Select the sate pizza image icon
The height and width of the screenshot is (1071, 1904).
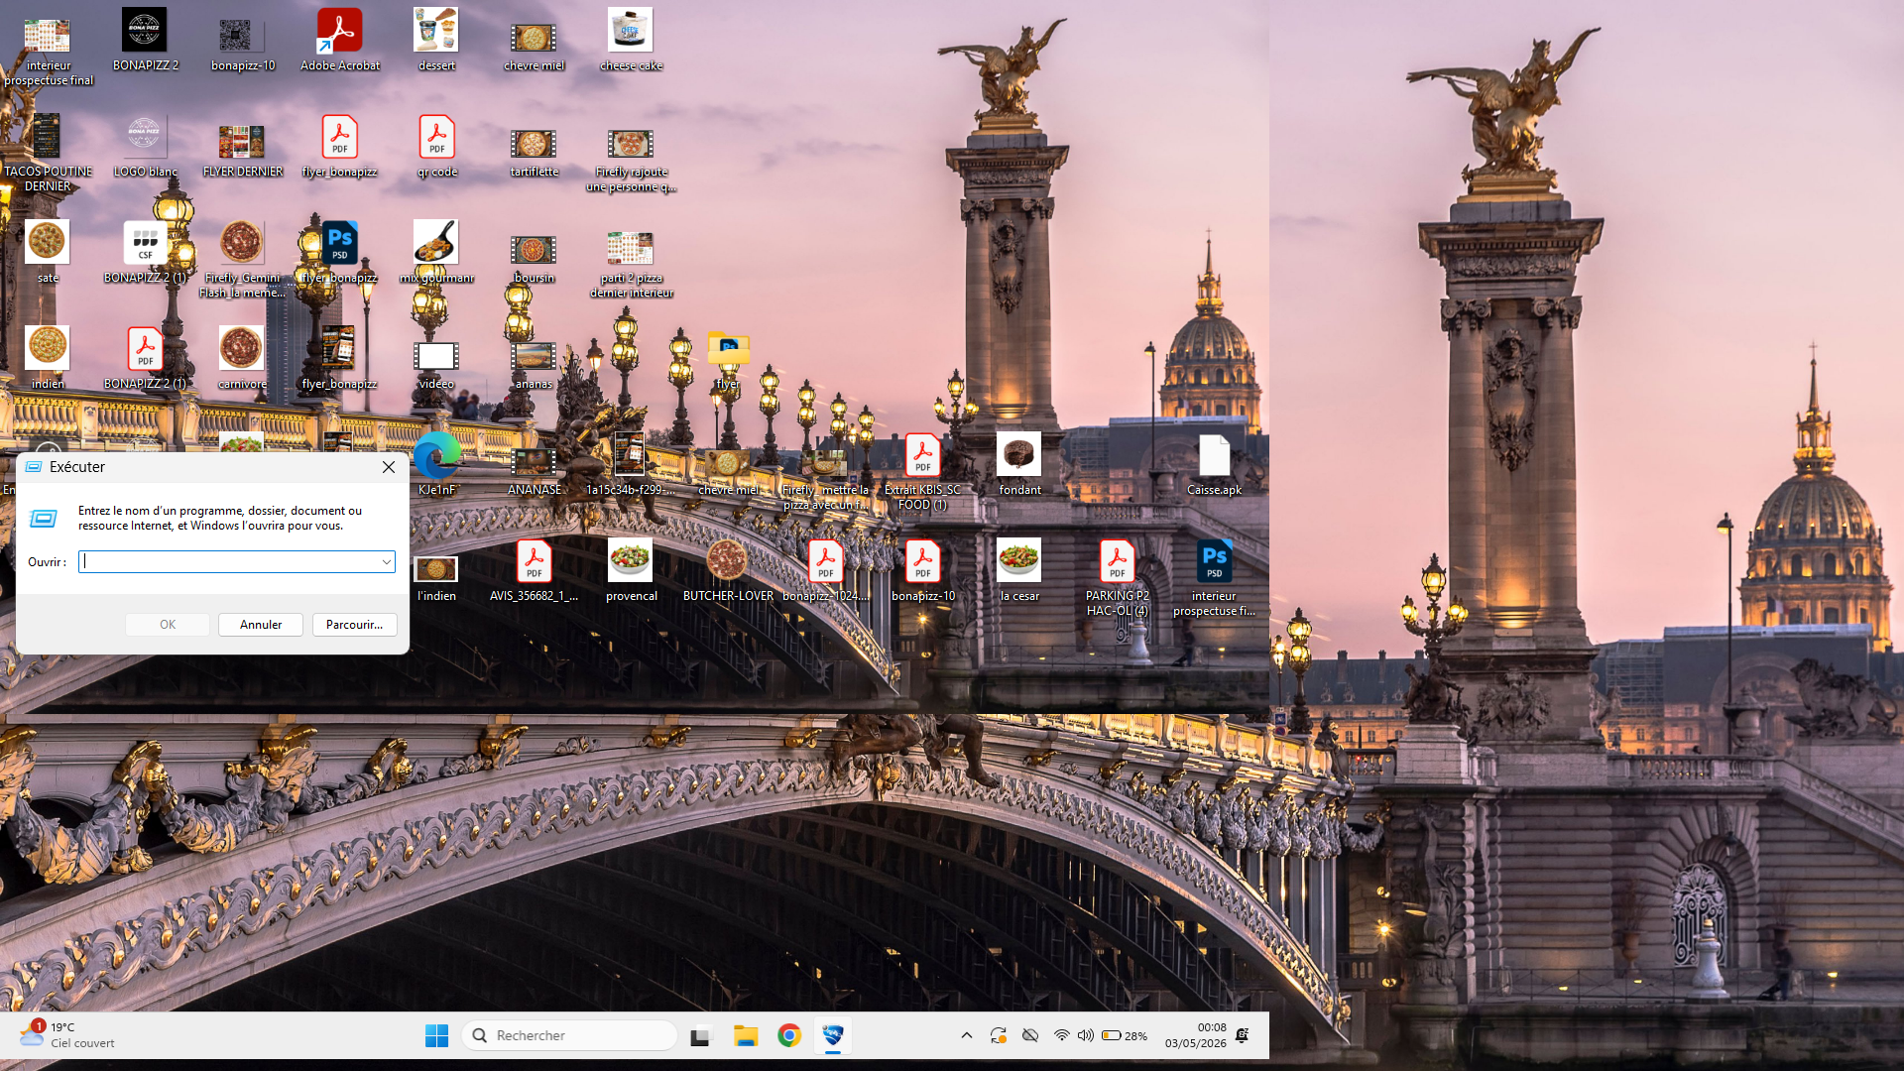48,252
